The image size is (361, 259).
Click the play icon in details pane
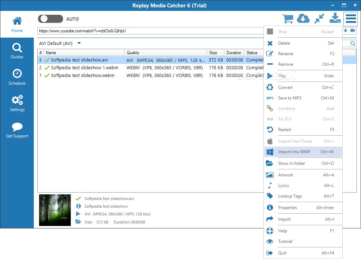click(78, 214)
